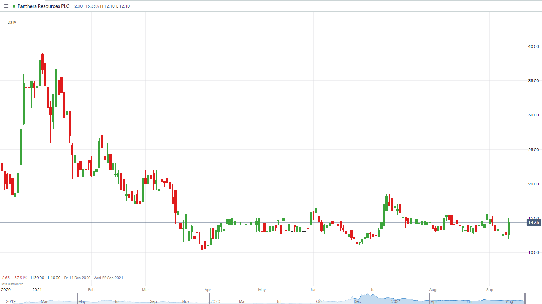This screenshot has height=304, width=542.
Task: Click the 16.33% change value in header
Action: point(92,6)
